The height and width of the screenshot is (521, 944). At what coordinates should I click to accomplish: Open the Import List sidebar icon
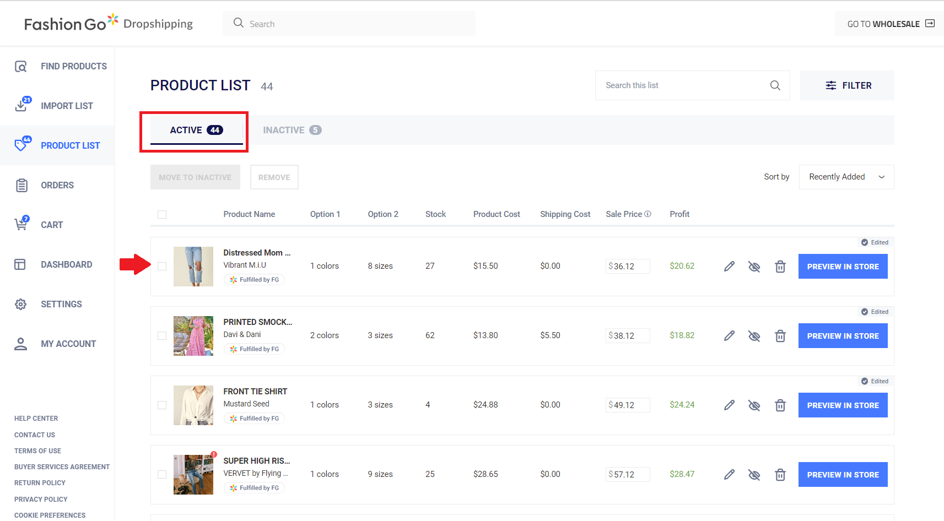point(21,105)
